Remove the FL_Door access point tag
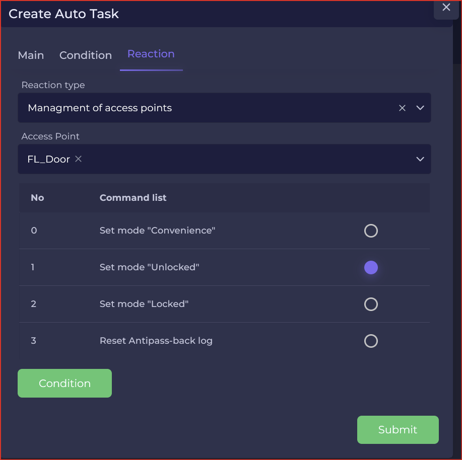The height and width of the screenshot is (460, 462). click(79, 159)
